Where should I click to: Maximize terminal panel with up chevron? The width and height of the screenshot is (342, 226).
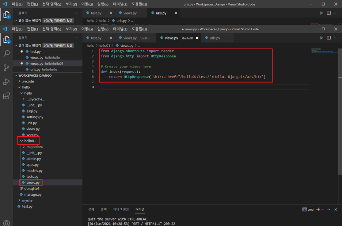(329, 210)
